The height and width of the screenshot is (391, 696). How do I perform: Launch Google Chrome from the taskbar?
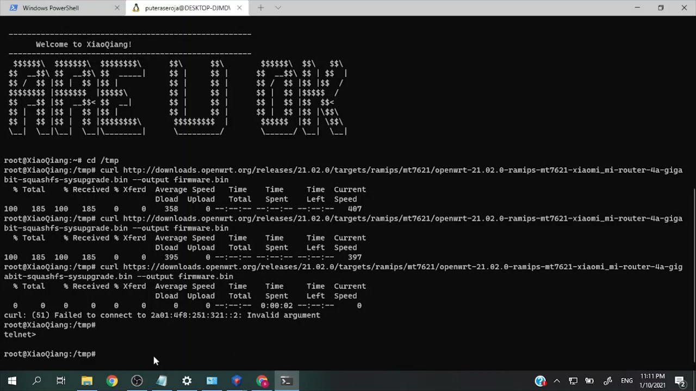coord(112,381)
